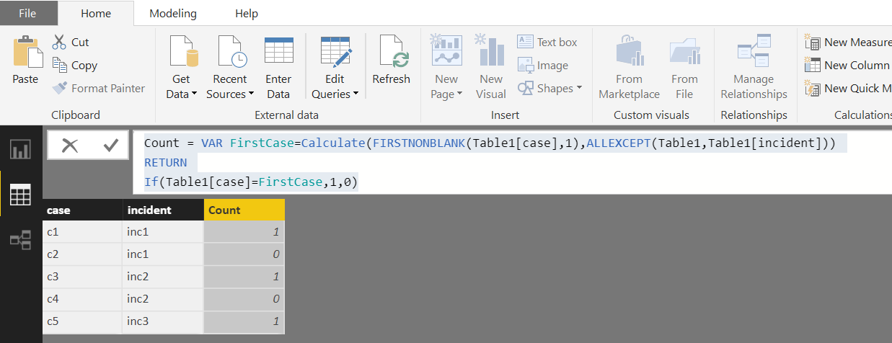
Task: Click incident cell inc1 in c2 row
Action: [163, 254]
